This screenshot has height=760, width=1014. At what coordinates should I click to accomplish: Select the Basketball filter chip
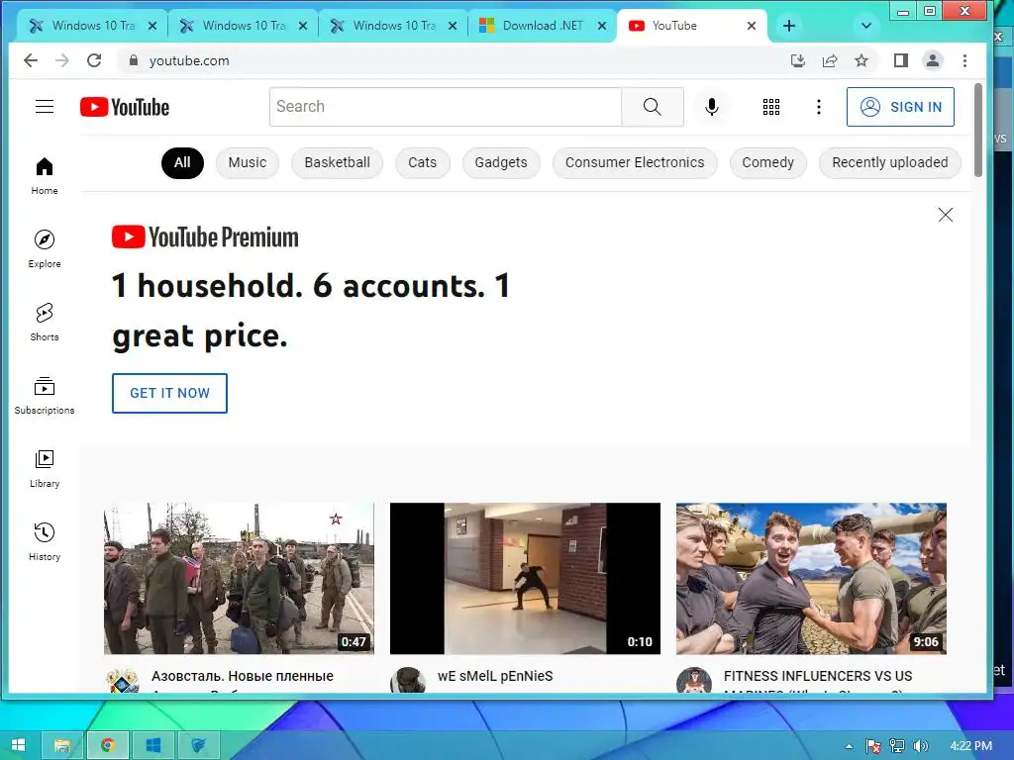337,163
